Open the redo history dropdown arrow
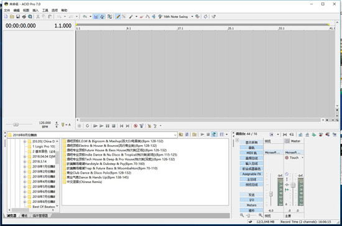The width and height of the screenshot is (342, 226). 76,17
